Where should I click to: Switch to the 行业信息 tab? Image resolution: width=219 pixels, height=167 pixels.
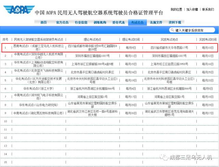pos(81,23)
